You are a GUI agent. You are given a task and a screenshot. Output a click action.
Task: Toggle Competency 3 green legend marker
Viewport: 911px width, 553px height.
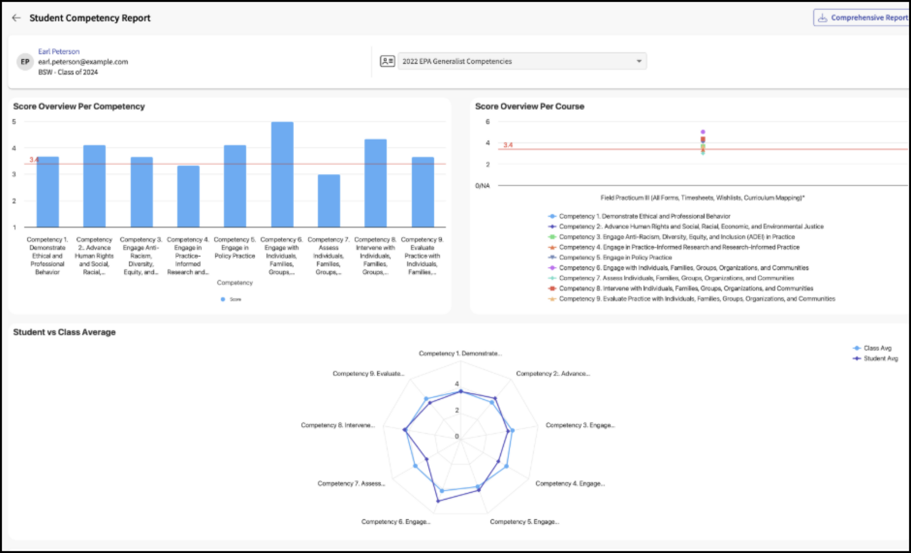point(551,237)
